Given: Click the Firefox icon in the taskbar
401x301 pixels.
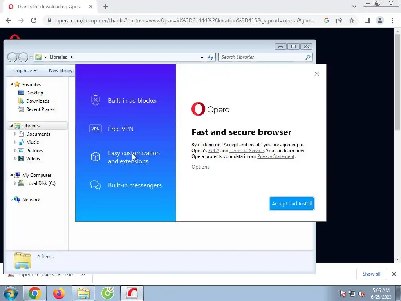Looking at the screenshot, I should click(x=59, y=293).
